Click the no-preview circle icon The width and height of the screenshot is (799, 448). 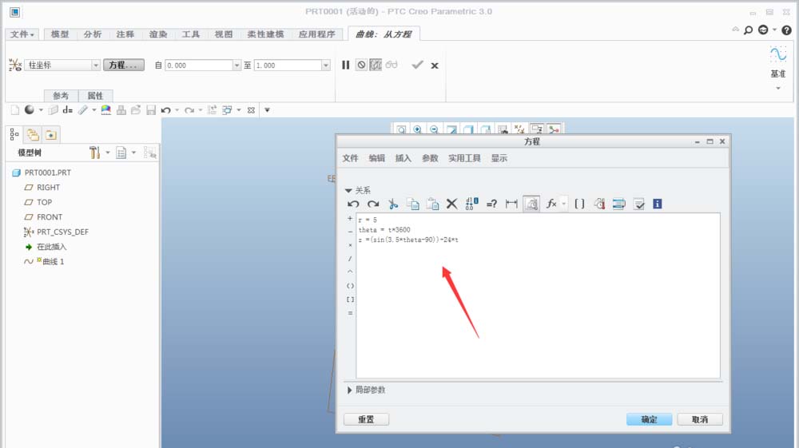click(361, 65)
